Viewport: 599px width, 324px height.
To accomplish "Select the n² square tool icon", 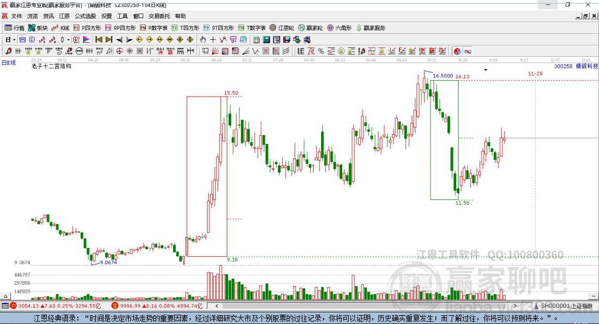I will (x=99, y=51).
